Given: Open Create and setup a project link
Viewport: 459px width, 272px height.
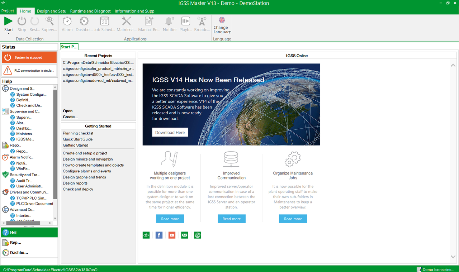Looking at the screenshot, I should pos(85,153).
